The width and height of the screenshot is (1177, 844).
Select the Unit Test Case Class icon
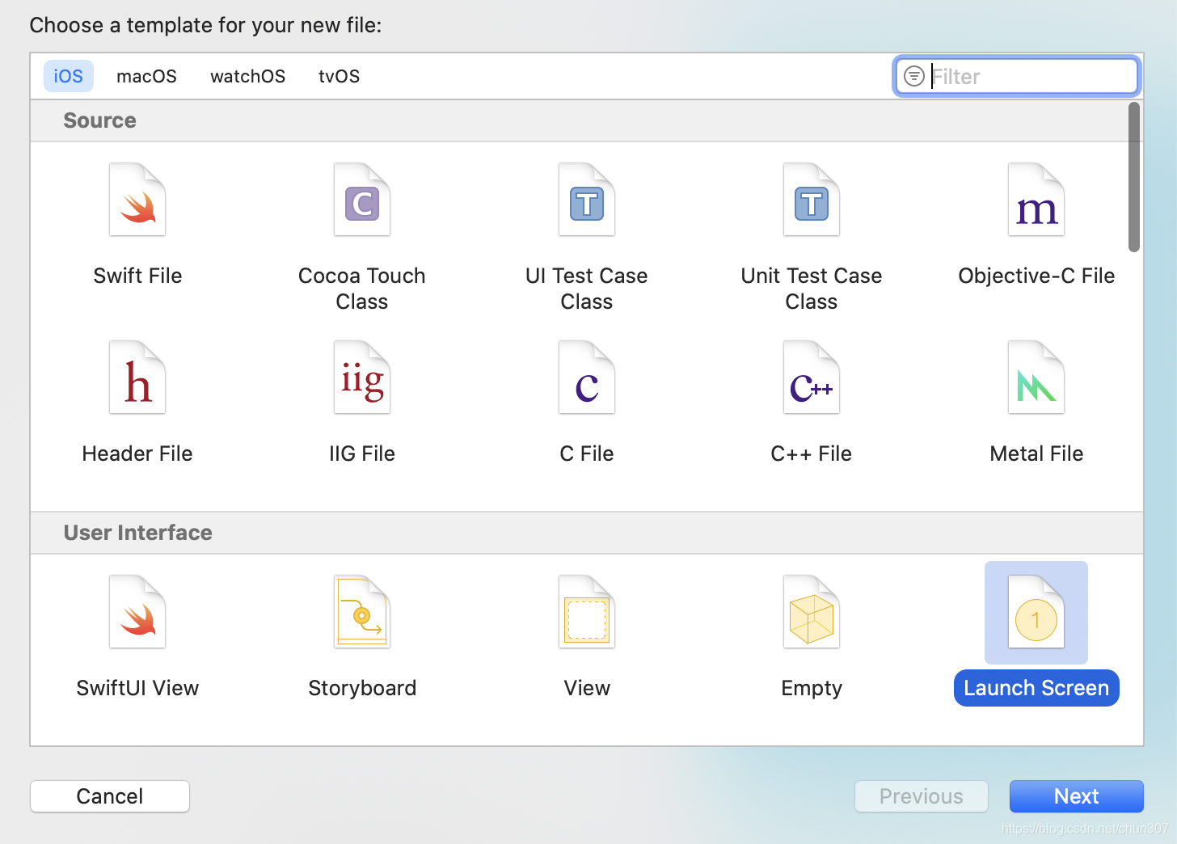pyautogui.click(x=812, y=200)
